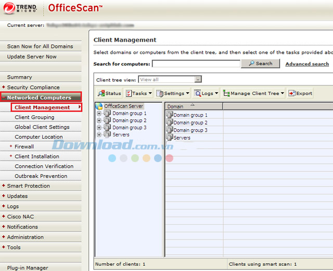333x271 pixels.
Task: Click Domain group 2 icon in client tree
Action: coord(107,120)
